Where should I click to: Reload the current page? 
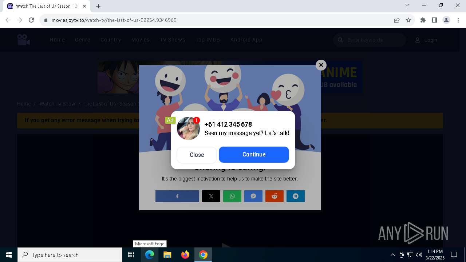click(x=31, y=20)
